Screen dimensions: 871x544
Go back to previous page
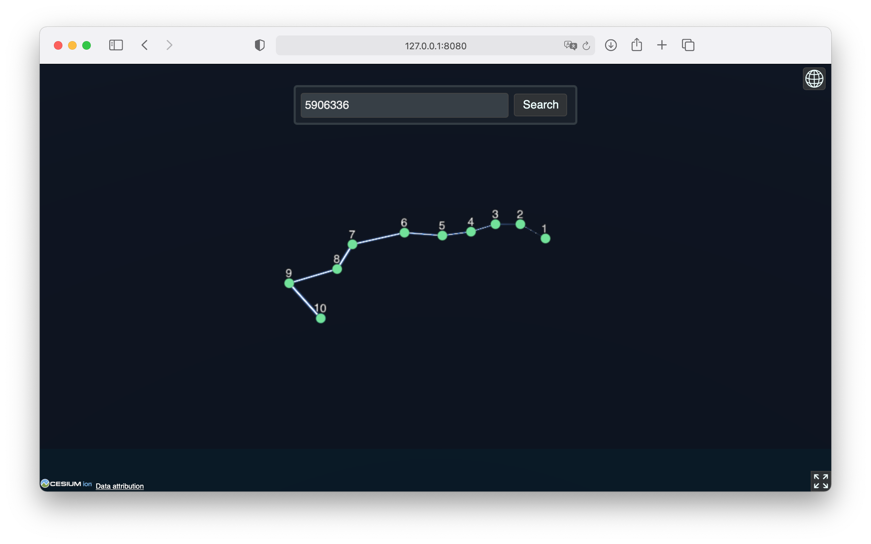coord(145,45)
